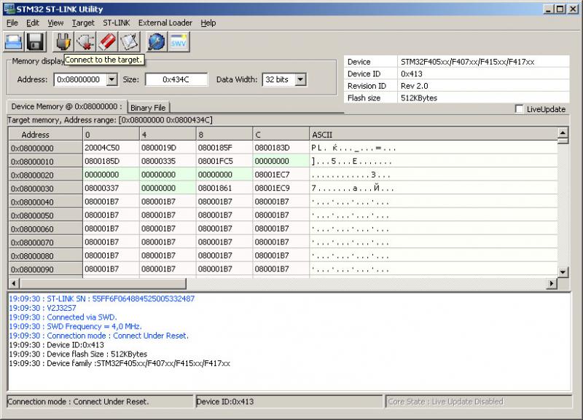Connect to the target using plug icon
This screenshot has height=420, width=583.
63,41
